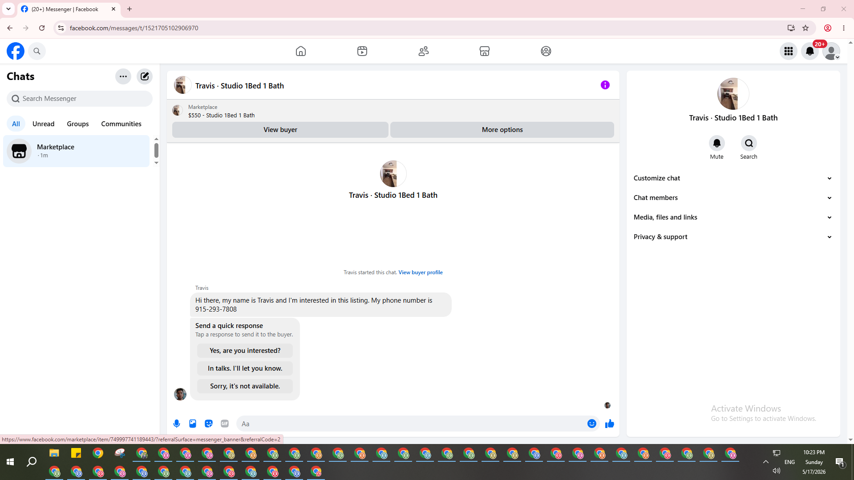Open the Facebook search magnifier
Image resolution: width=854 pixels, height=480 pixels.
37,51
